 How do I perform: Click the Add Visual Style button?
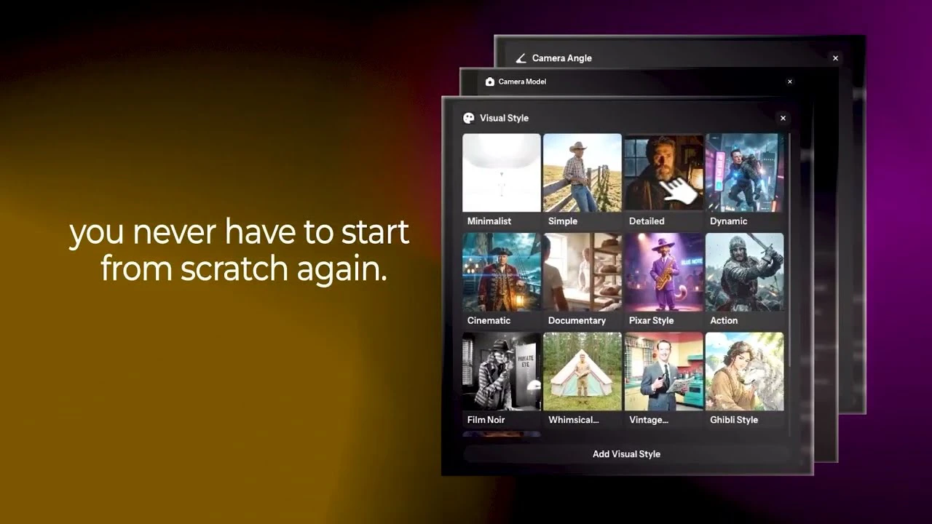pos(626,454)
